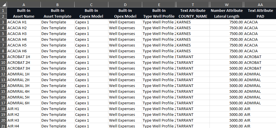Screen dimensions: 276x128
Task: Select column E header
Action: (x=159, y=5)
